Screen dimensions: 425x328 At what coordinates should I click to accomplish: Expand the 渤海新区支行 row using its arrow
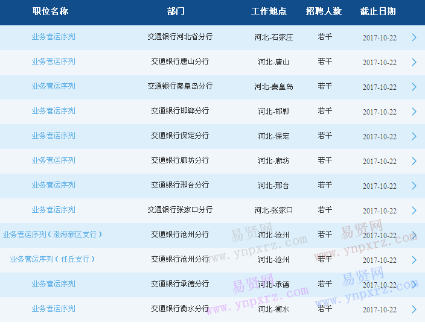(414, 235)
